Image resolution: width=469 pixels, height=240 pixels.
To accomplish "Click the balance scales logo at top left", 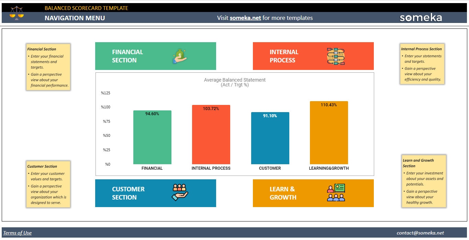I will (17, 12).
